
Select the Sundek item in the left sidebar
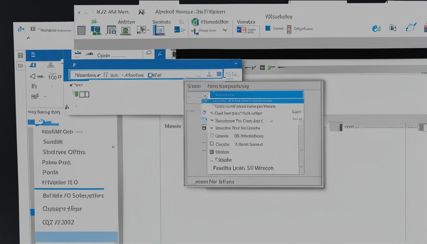tap(53, 142)
